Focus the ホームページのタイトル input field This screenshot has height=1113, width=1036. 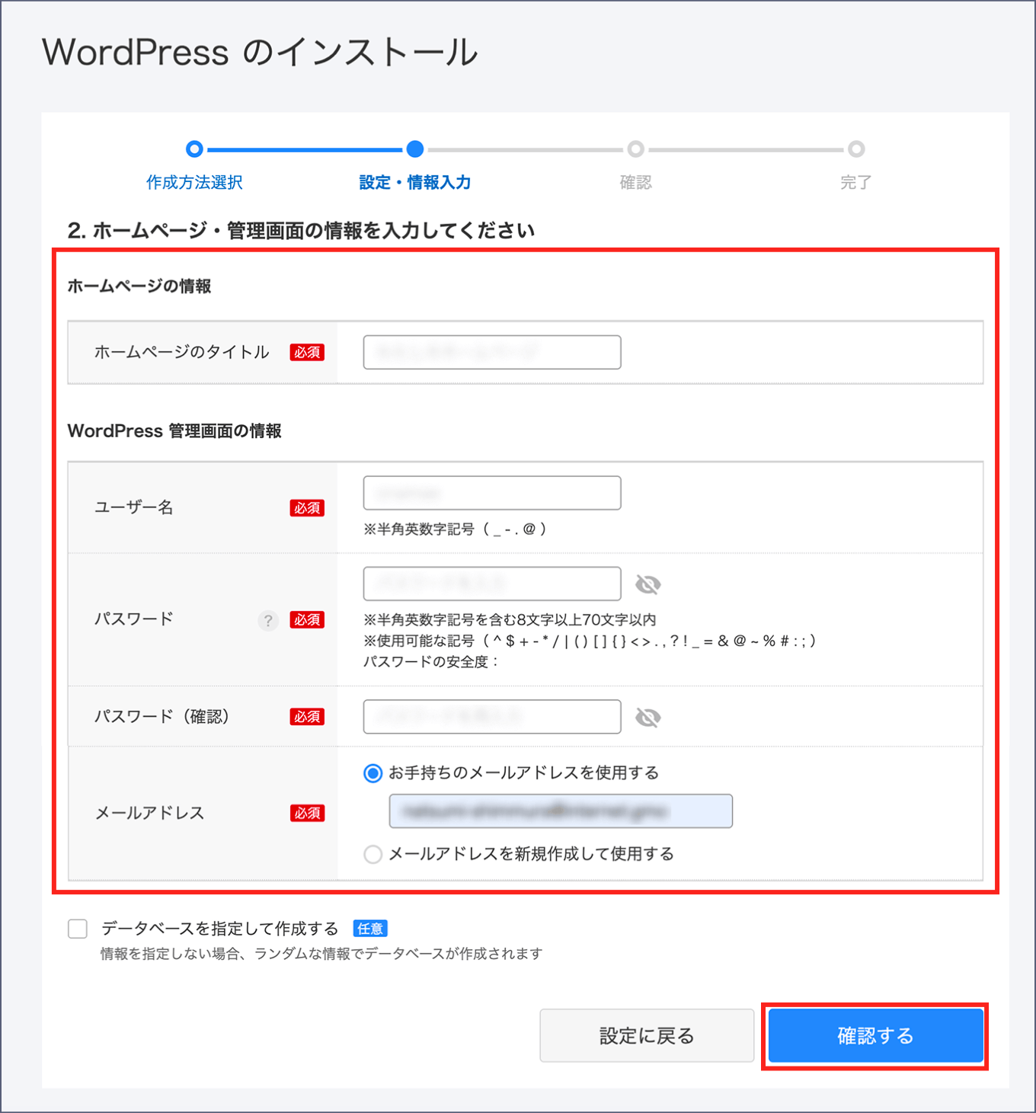tap(492, 352)
